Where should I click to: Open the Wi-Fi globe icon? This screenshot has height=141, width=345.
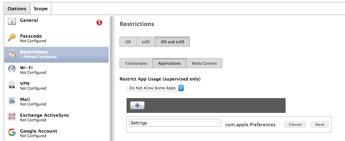12,69
